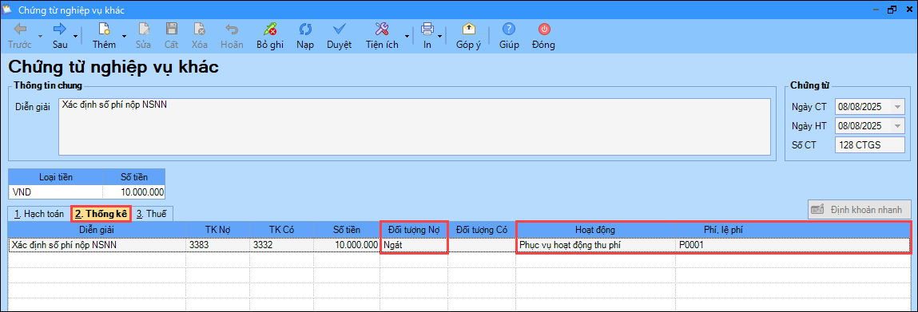Click the Loại tiền column header

(x=56, y=176)
